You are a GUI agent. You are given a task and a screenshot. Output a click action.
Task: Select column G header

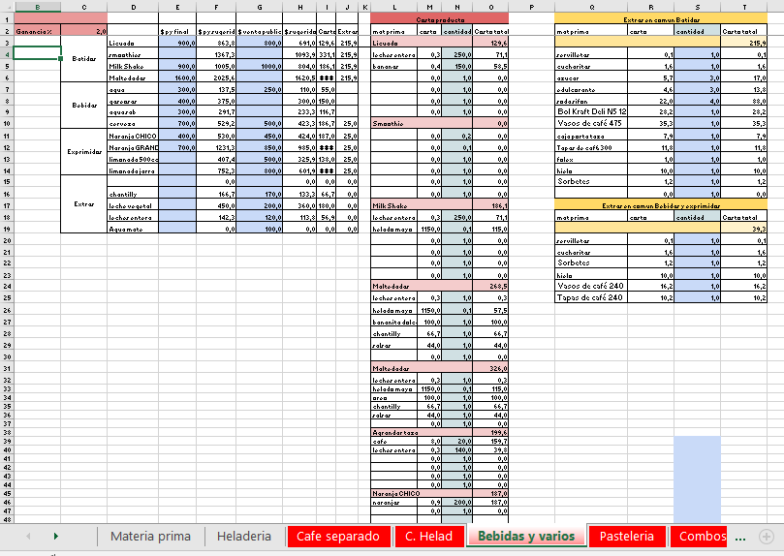[x=260, y=7]
